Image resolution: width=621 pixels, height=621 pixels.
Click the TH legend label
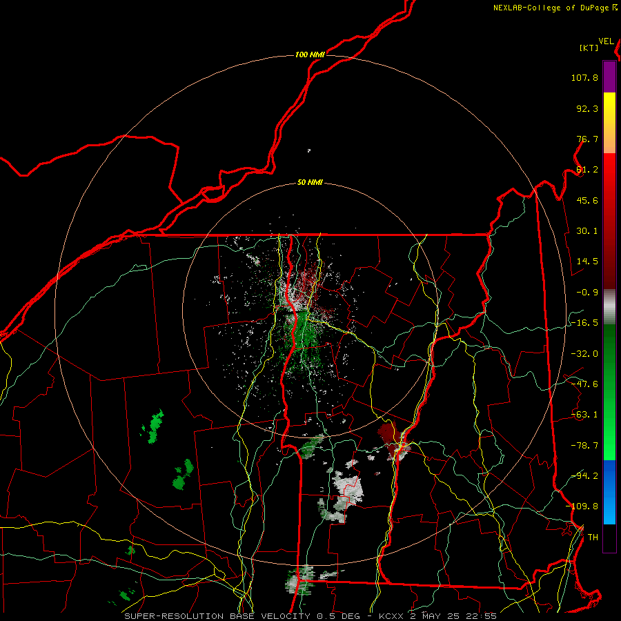[x=593, y=538]
